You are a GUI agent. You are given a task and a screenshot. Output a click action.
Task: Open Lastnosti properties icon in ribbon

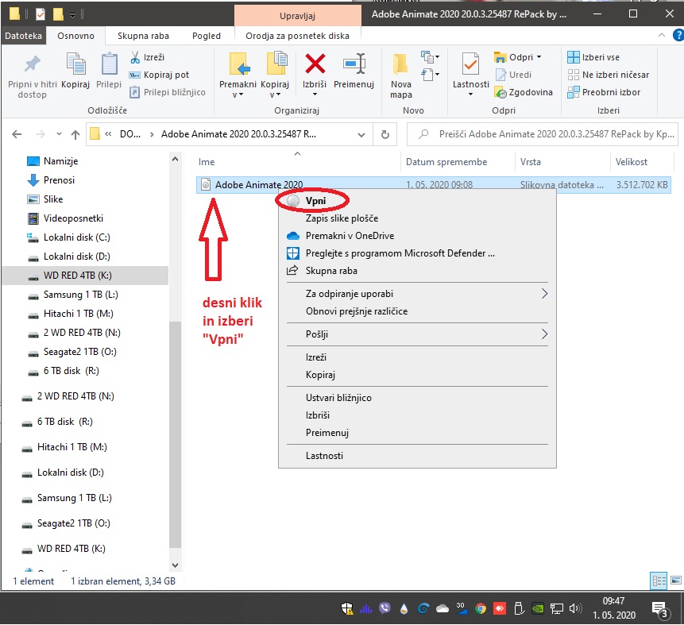click(x=470, y=64)
